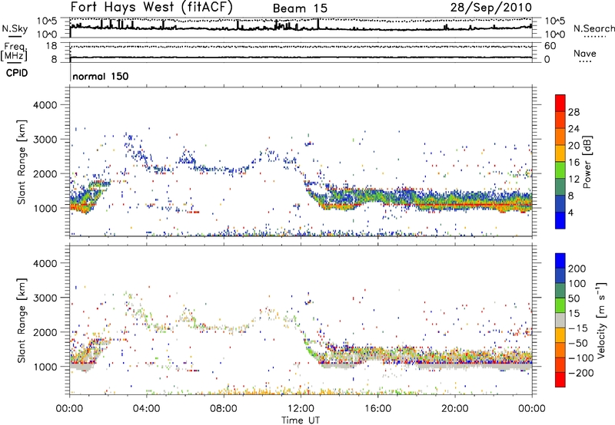Click the "Beam 15" label
Viewport: 615px width, 425px height.
[300, 8]
